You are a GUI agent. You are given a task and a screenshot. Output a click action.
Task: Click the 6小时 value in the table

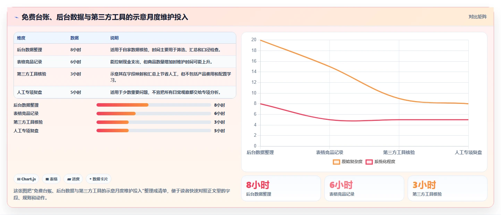click(76, 62)
